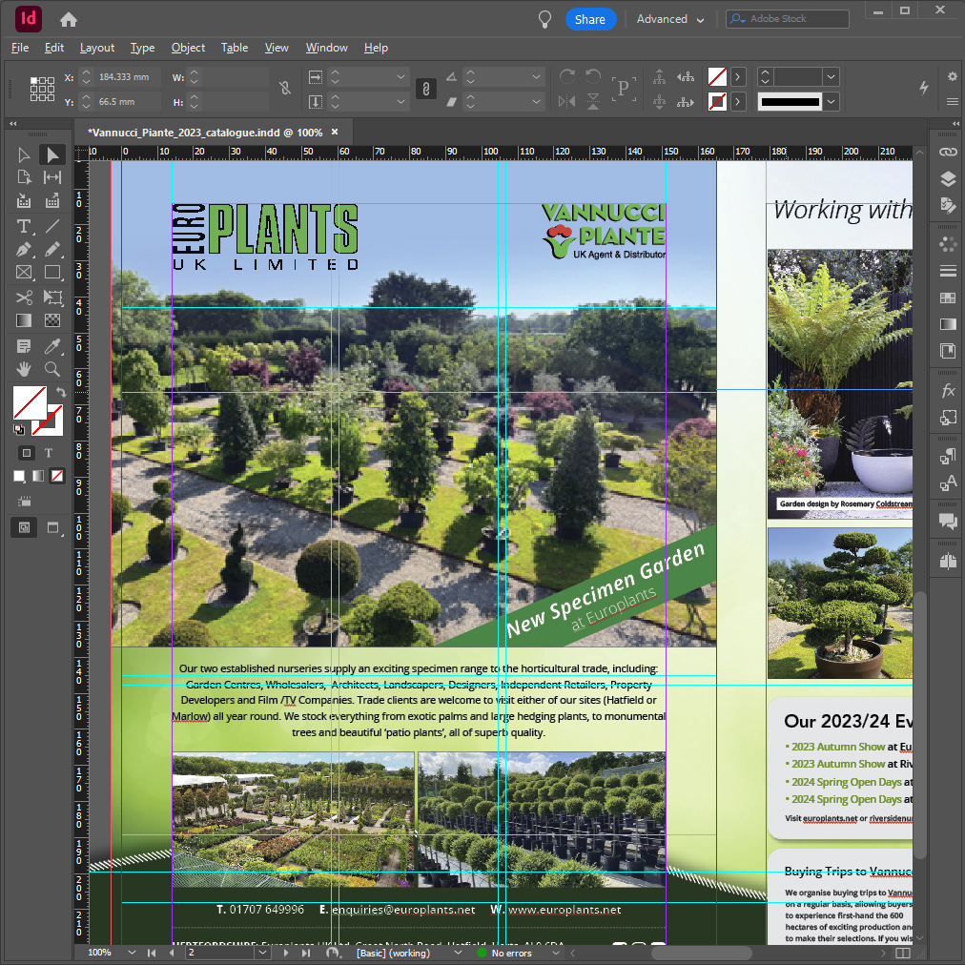Image resolution: width=965 pixels, height=965 pixels.
Task: Open the stroke style dropdown
Action: pyautogui.click(x=832, y=101)
